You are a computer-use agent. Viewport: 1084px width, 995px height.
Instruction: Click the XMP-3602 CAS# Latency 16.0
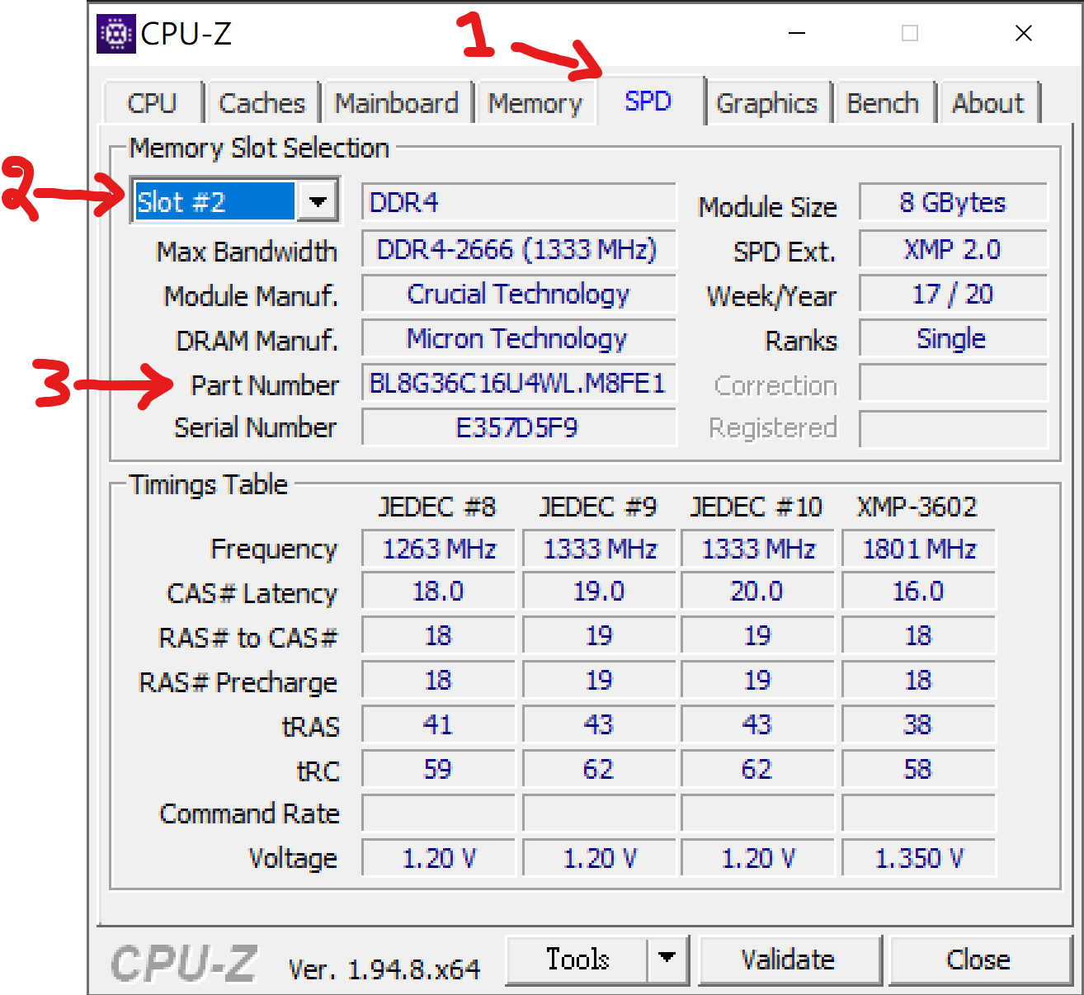click(x=919, y=592)
